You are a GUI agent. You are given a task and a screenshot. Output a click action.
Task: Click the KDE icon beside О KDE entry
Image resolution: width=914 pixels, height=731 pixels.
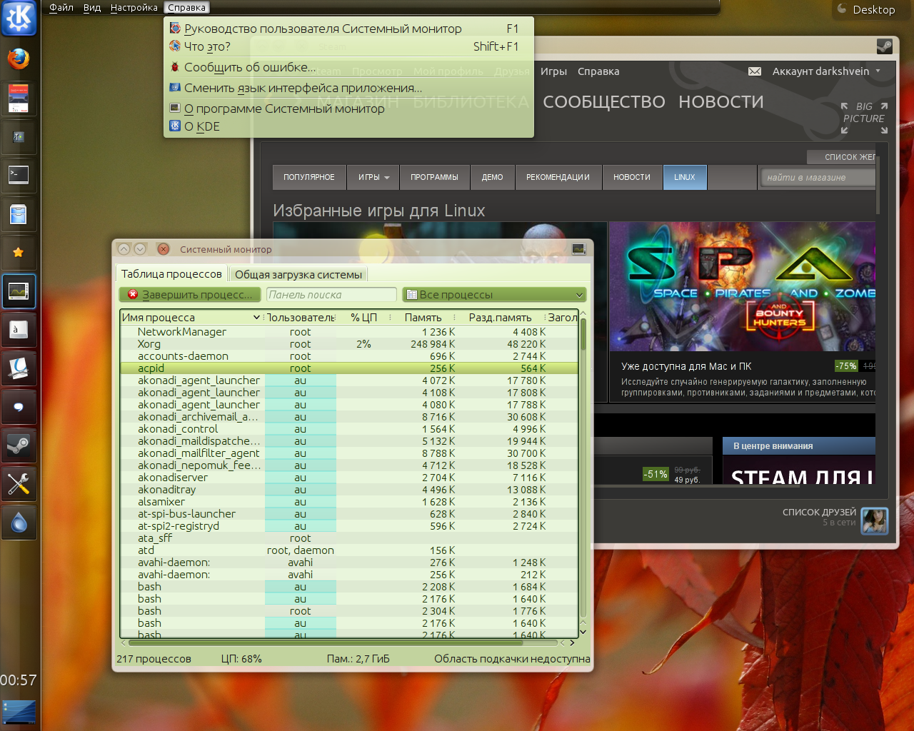click(x=175, y=126)
